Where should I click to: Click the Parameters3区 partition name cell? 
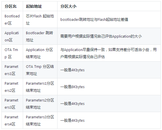(x=12, y=103)
